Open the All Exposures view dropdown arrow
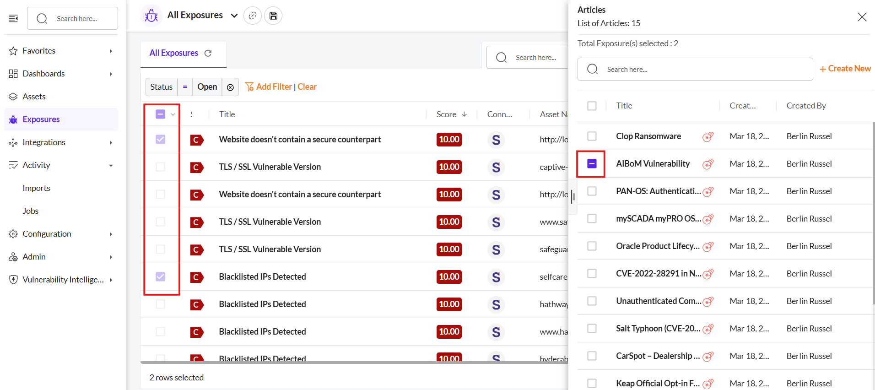875x390 pixels. [x=234, y=16]
